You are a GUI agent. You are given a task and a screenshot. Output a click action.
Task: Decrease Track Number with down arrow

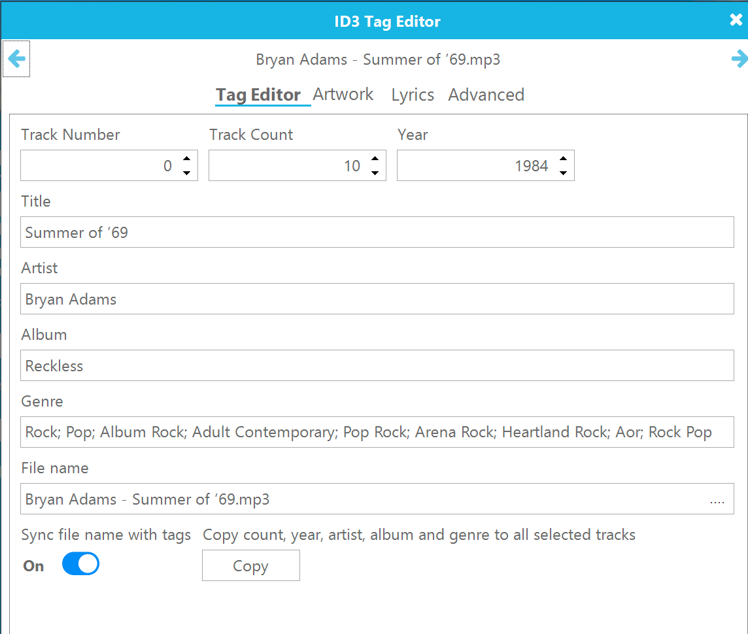[x=186, y=173]
